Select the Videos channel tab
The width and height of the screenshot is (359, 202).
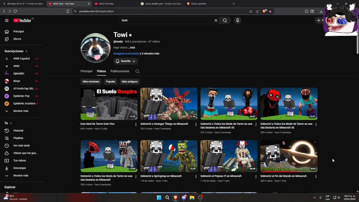click(101, 71)
